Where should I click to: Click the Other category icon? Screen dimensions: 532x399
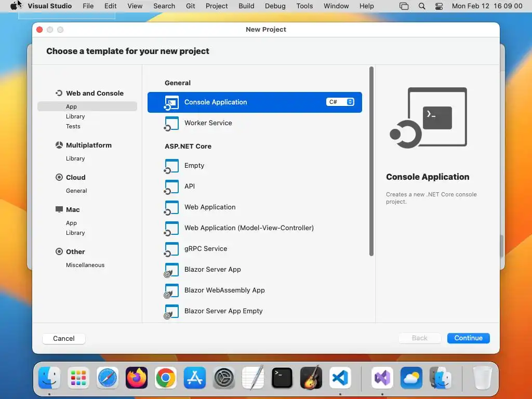59,251
